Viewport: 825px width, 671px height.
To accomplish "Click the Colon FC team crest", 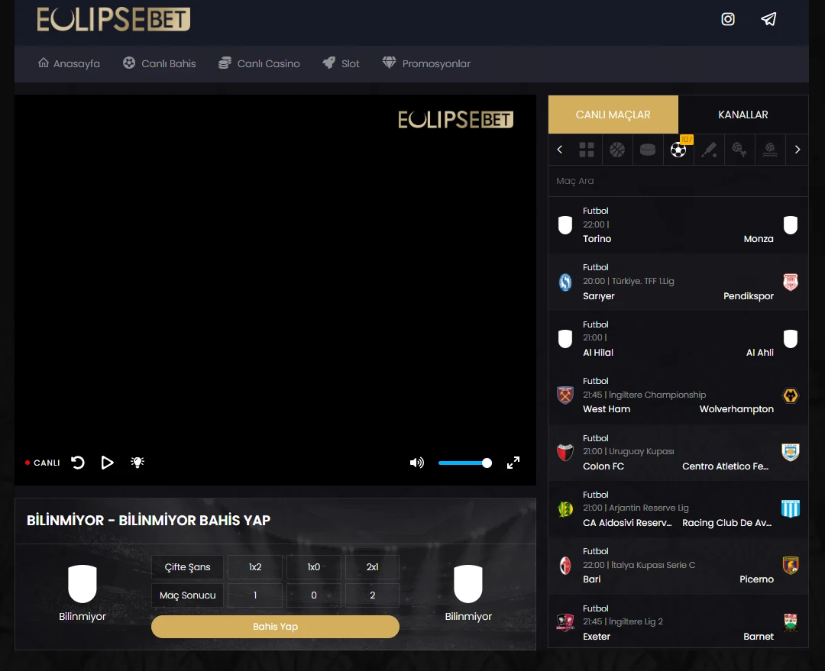I will tap(565, 452).
